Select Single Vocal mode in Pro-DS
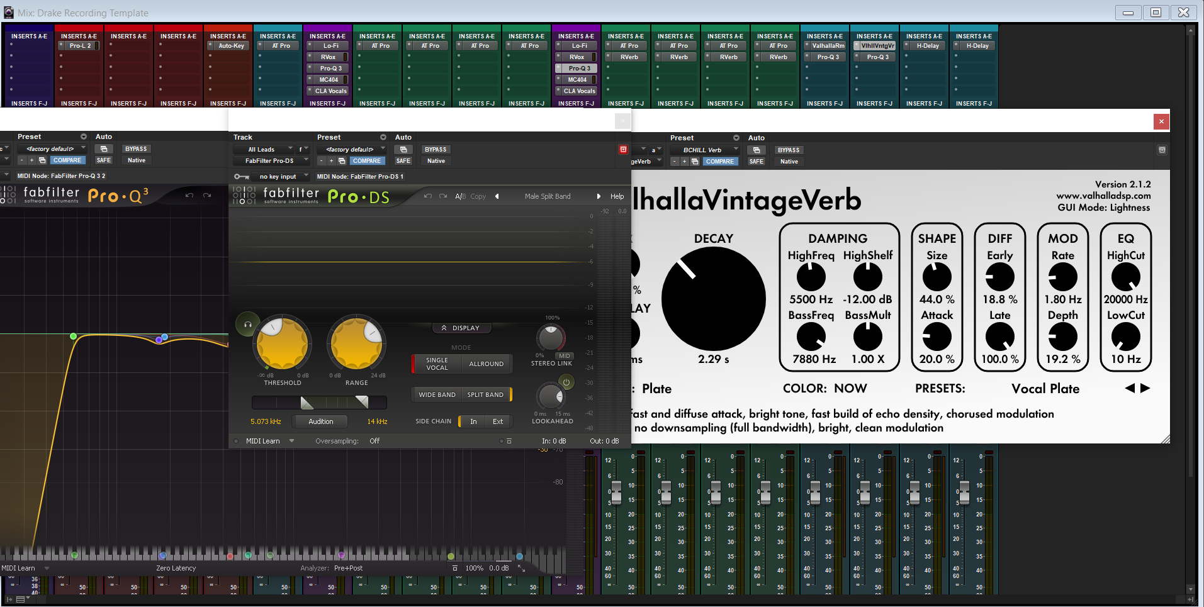This screenshot has width=1204, height=607. point(437,364)
